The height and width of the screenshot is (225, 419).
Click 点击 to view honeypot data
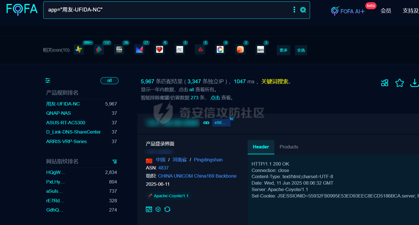(x=215, y=98)
